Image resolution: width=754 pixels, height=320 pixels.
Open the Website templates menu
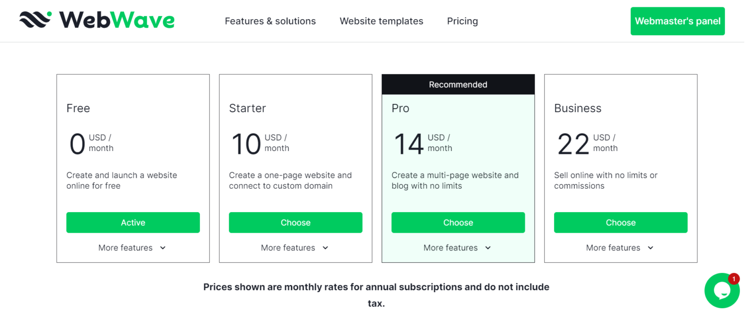click(x=381, y=21)
